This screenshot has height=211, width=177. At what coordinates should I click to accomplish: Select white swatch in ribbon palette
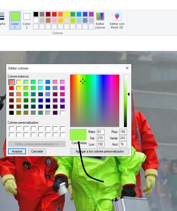click(x=36, y=20)
